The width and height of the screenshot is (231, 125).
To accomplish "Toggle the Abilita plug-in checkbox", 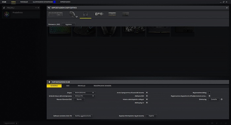I will pos(147,103).
